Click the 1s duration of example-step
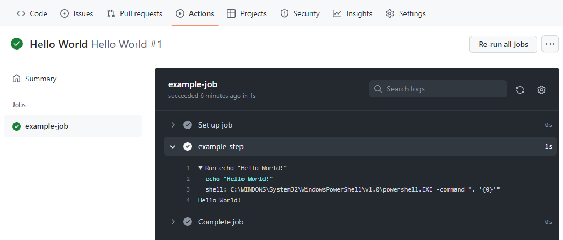 point(548,146)
